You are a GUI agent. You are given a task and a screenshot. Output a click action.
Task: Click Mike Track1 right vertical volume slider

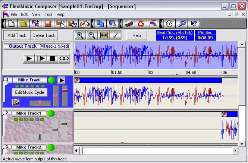click(x=64, y=129)
